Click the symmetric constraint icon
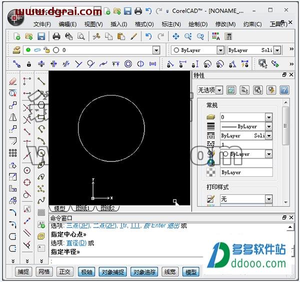The width and height of the screenshot is (300, 282). (x=140, y=64)
